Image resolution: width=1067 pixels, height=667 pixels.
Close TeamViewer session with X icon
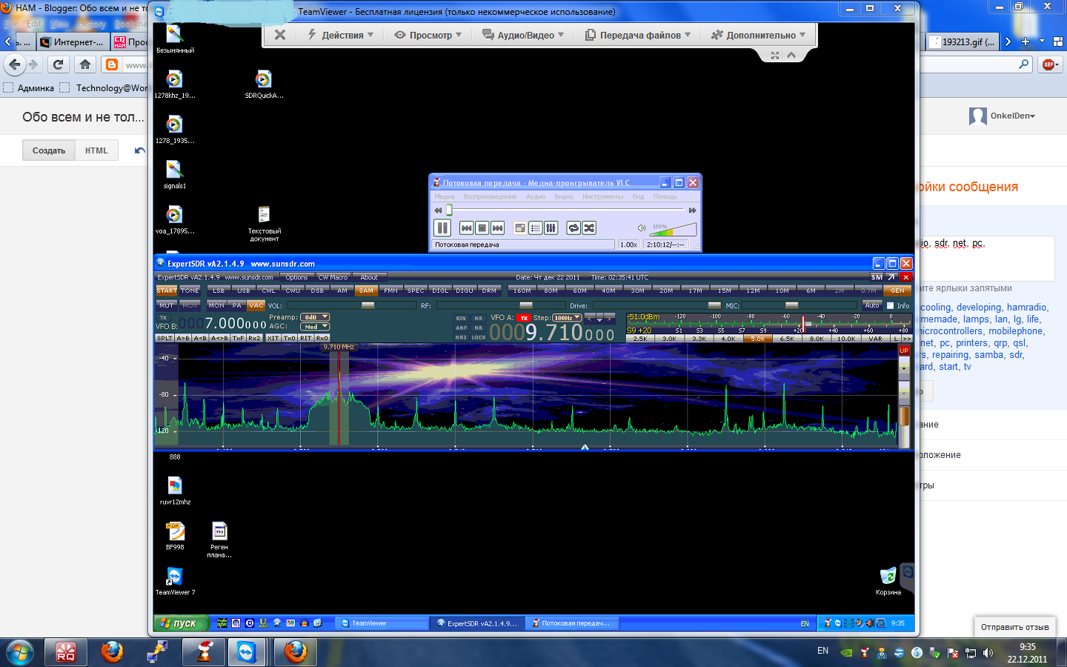pyautogui.click(x=280, y=35)
